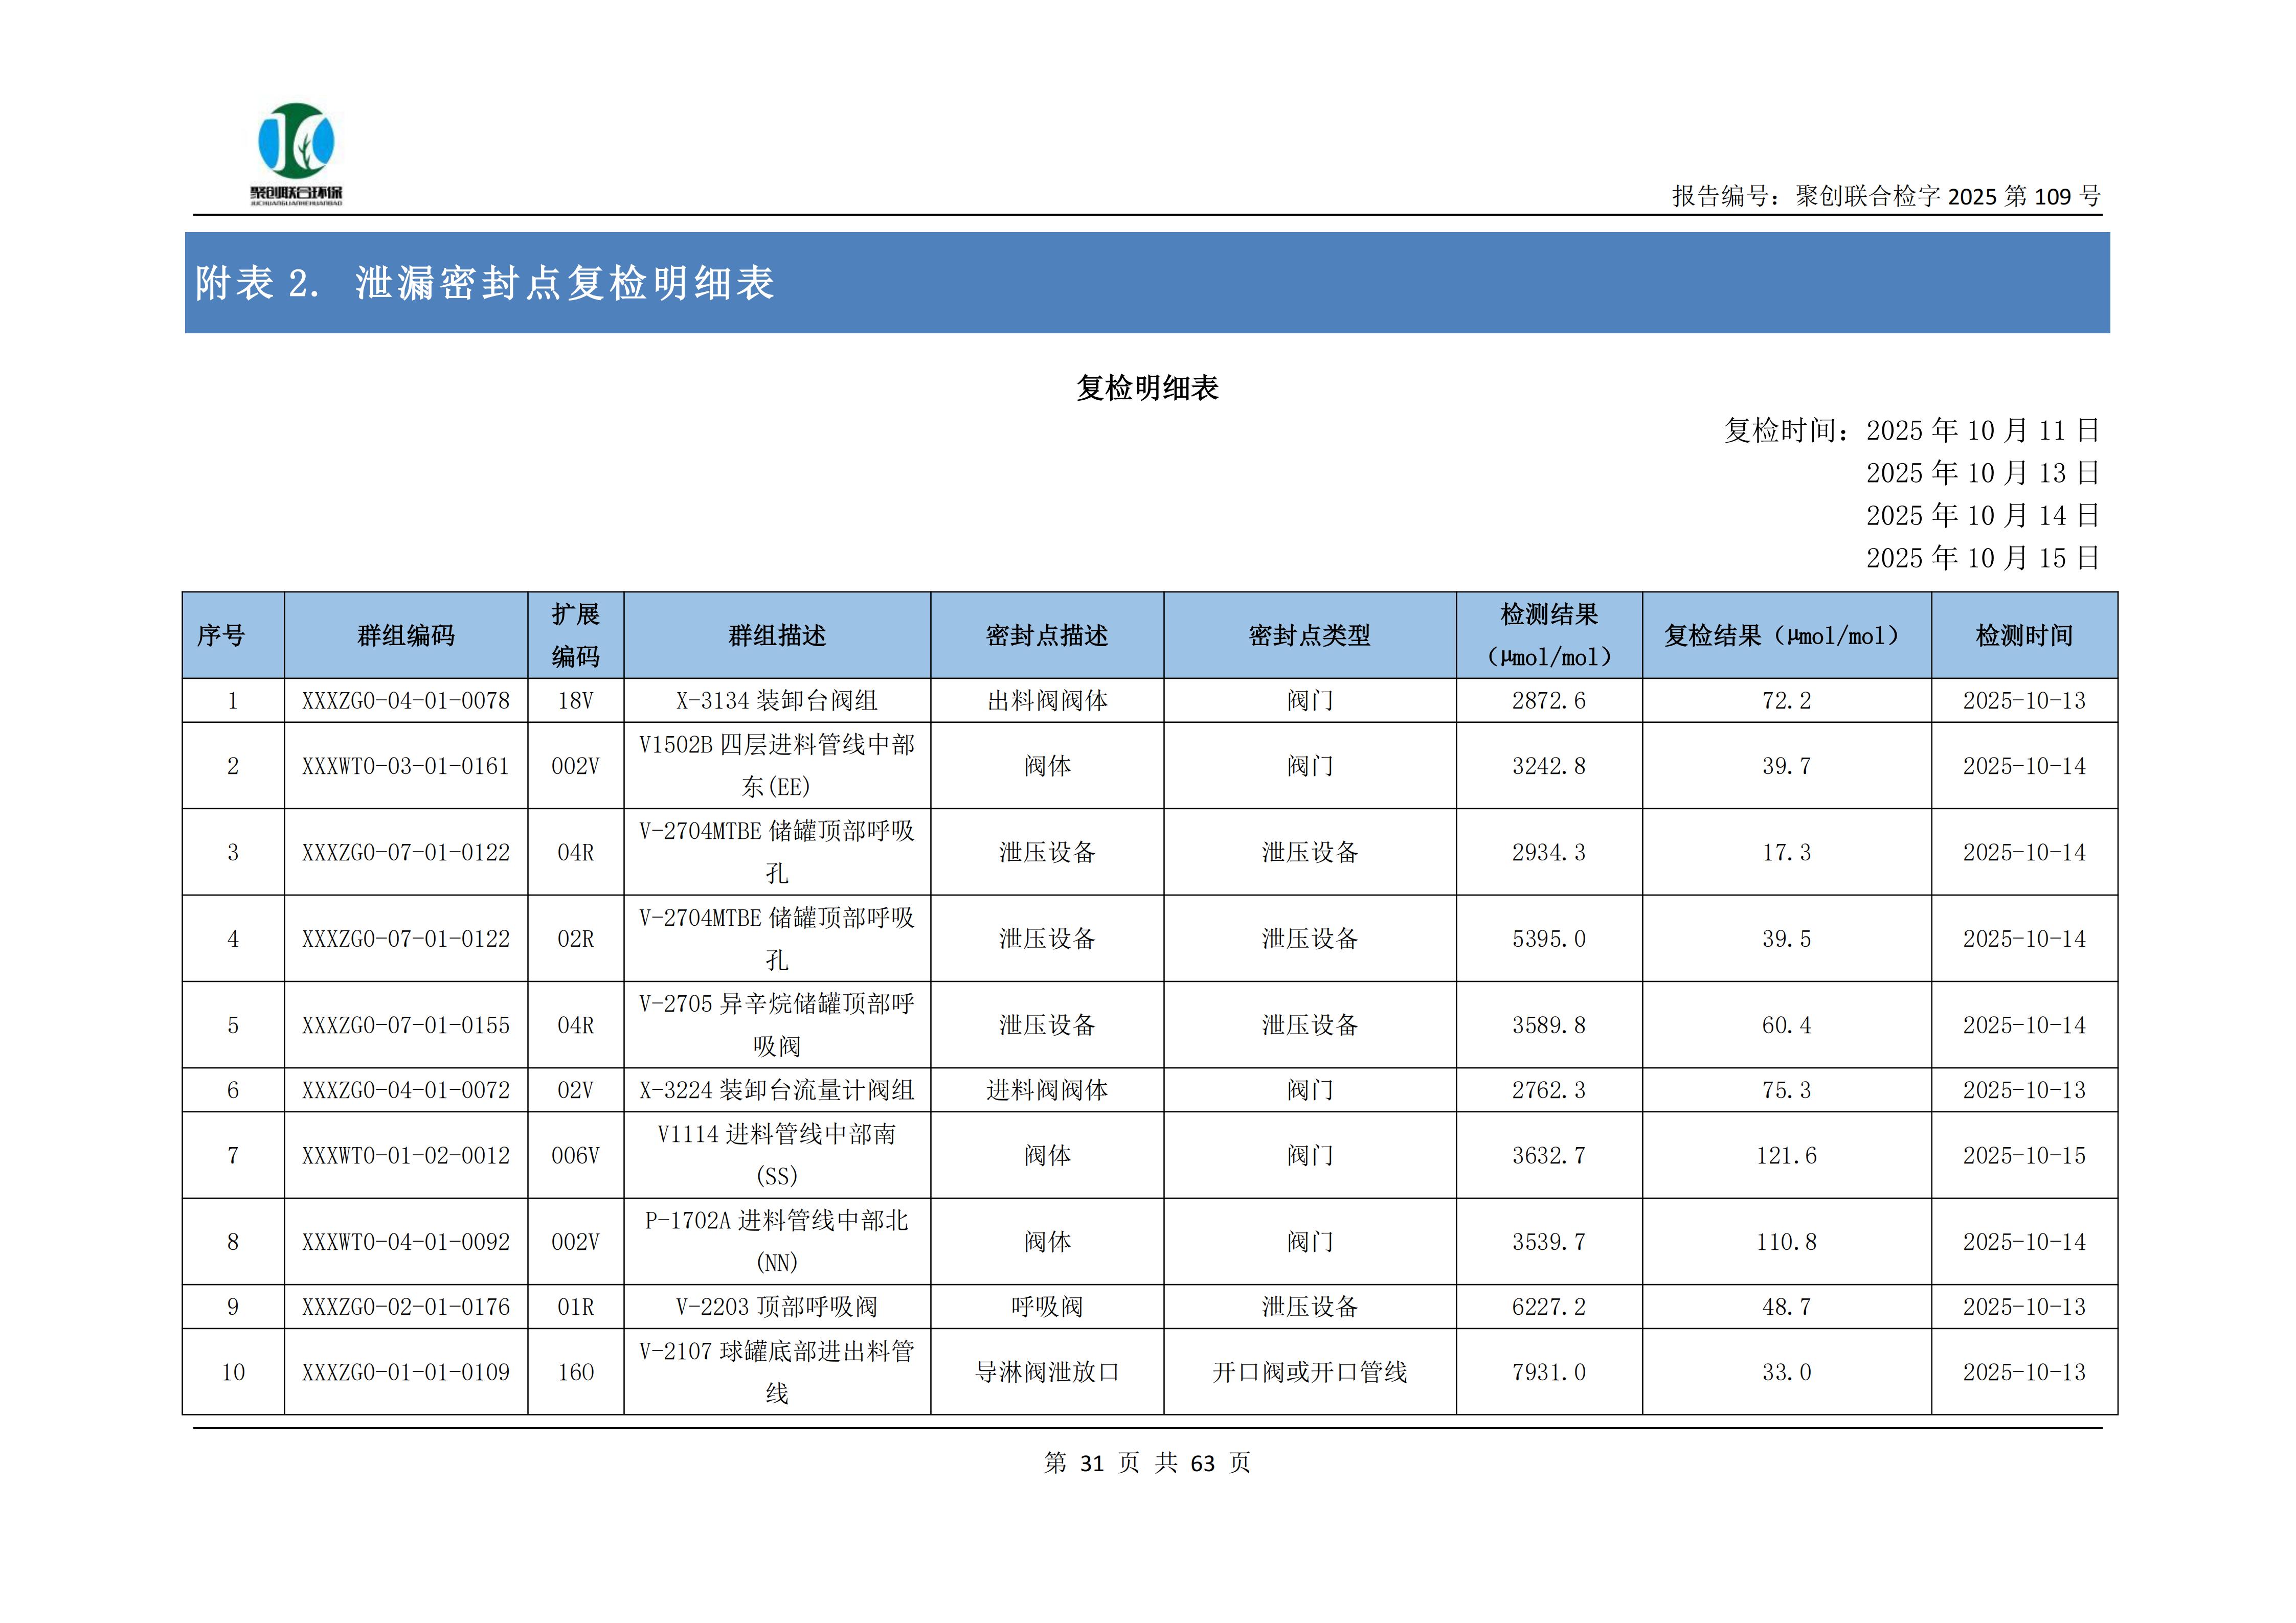
Task: Click recheck result value 17.3
Action: (x=1786, y=853)
